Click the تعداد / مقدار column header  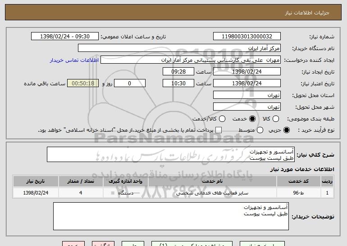(81, 181)
